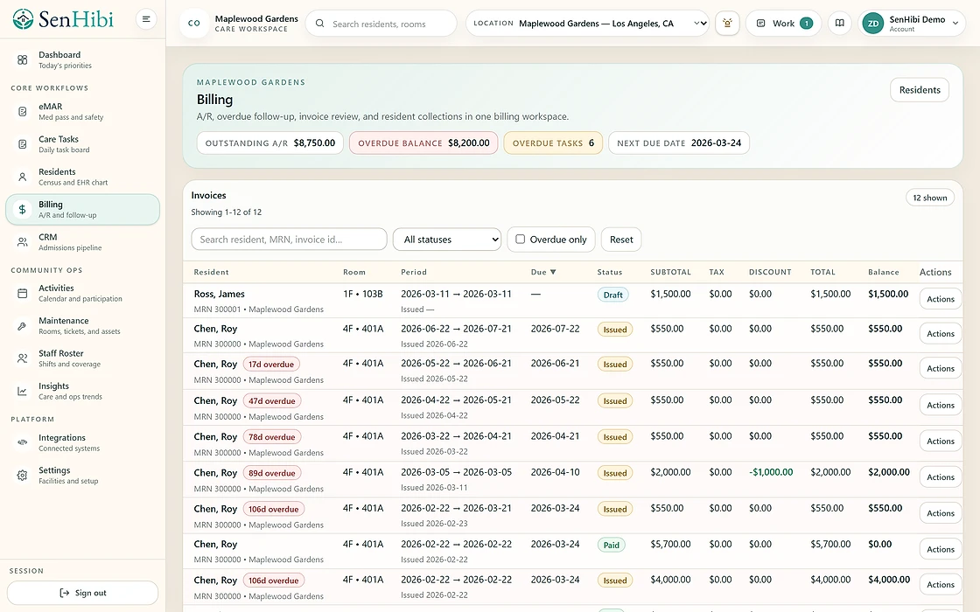Click the Overdue Balance $8,200.00 chip
980x612 pixels.
coord(423,143)
